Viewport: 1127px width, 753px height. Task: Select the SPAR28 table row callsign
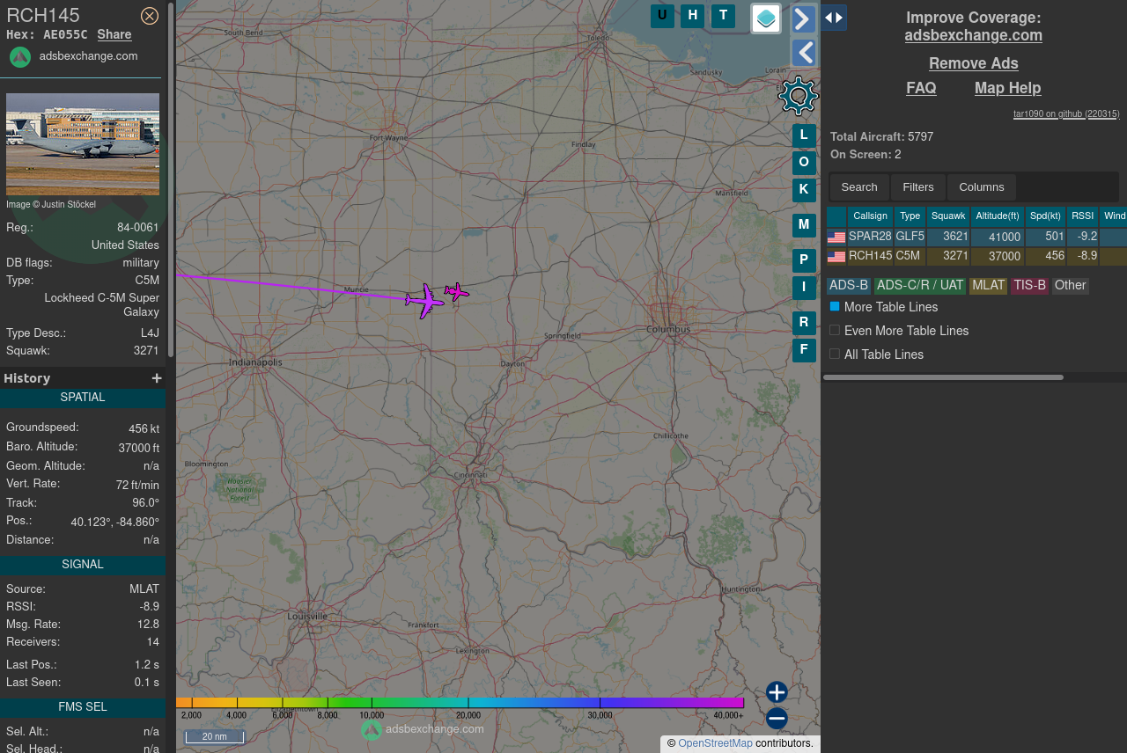(870, 237)
